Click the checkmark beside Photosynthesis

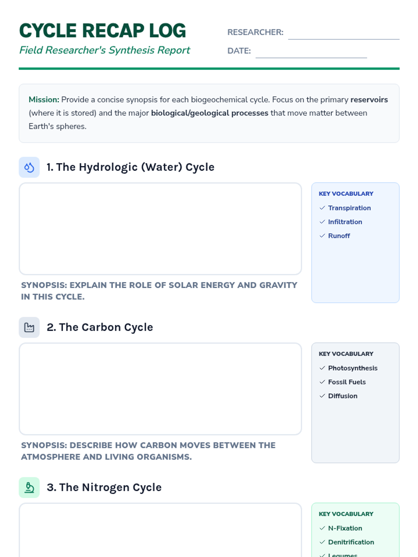click(322, 368)
